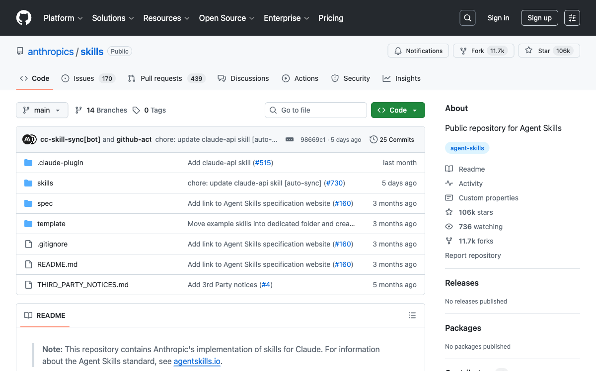
Task: Open the table of contents icon on README header
Action: 412,315
